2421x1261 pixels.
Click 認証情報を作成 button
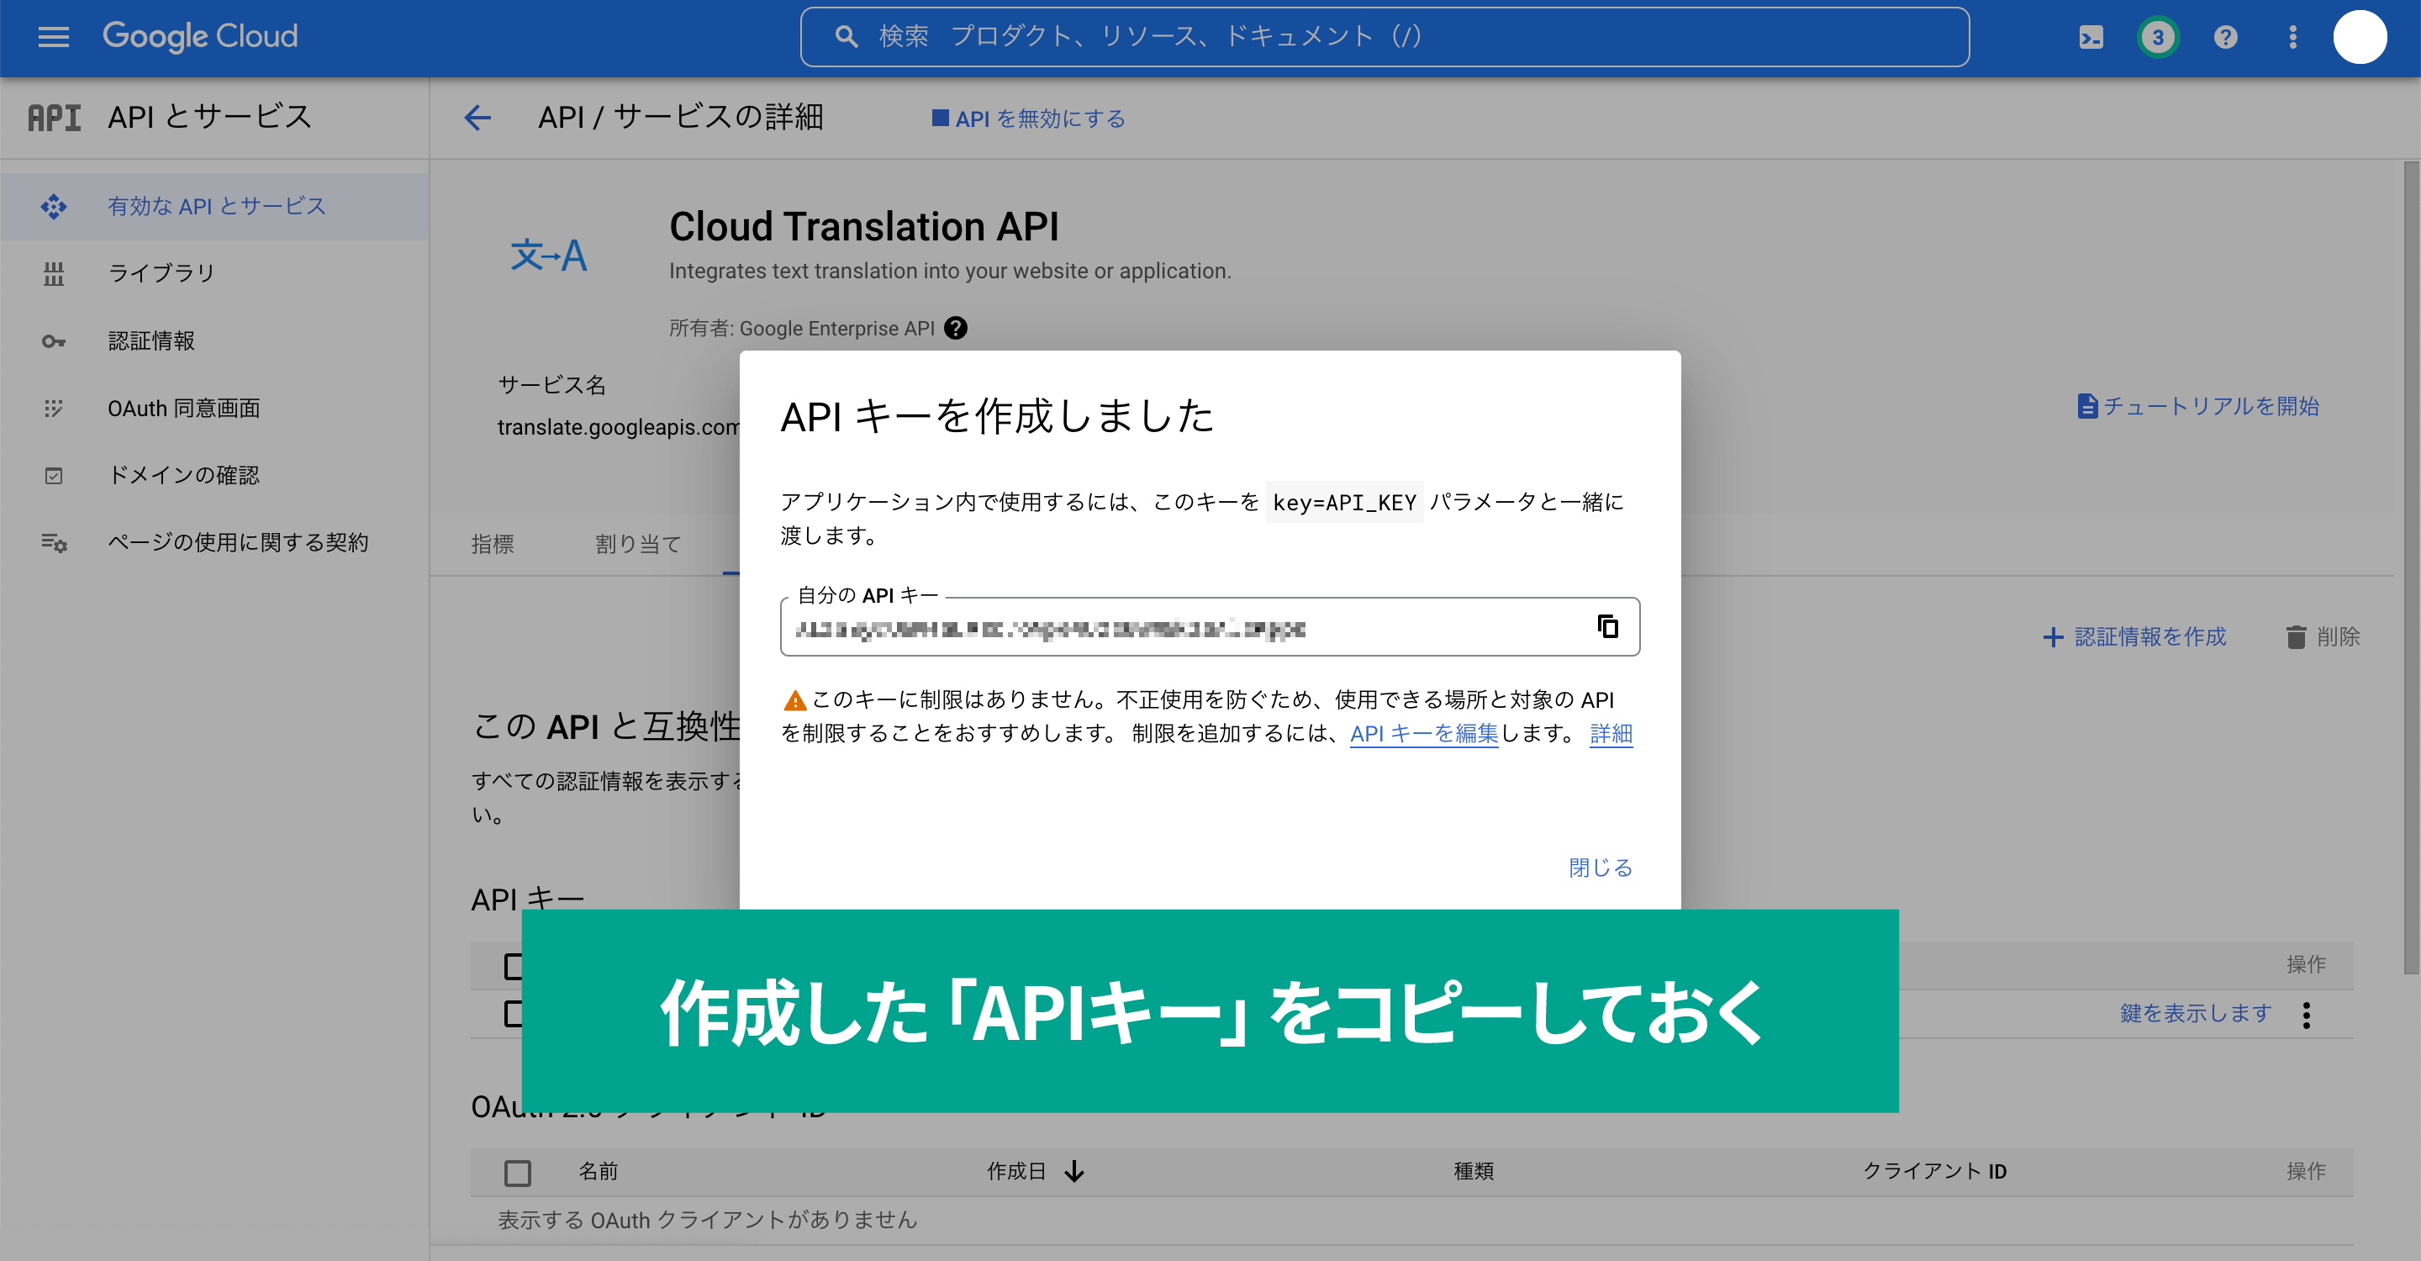(2134, 637)
